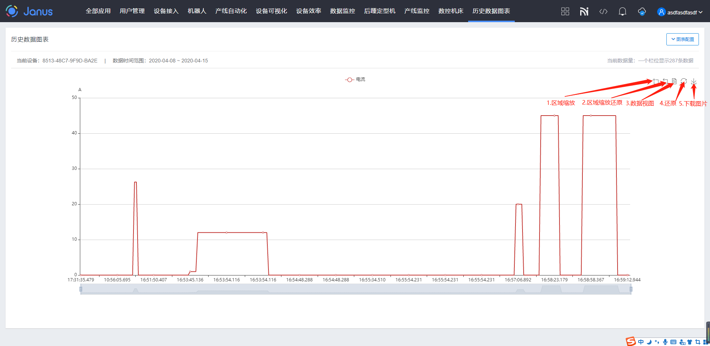Screen dimensions: 710x346
Task: Click device ID 8513-48C7-9F9D-BA2E text
Action: 70,61
